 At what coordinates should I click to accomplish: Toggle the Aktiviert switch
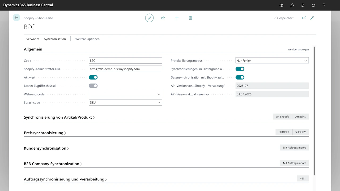93,77
